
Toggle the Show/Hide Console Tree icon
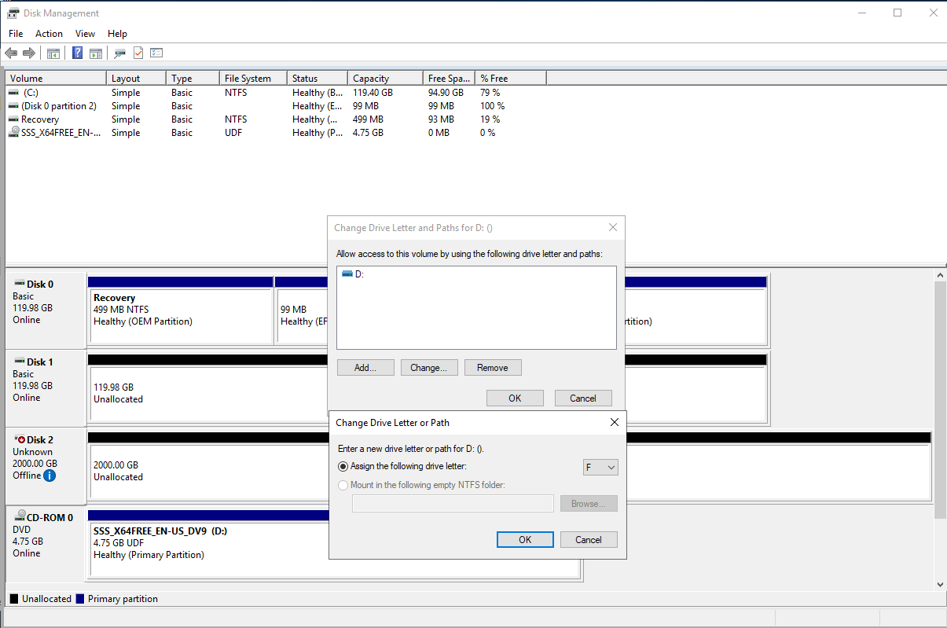53,53
